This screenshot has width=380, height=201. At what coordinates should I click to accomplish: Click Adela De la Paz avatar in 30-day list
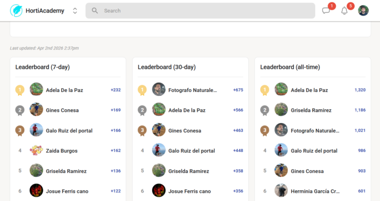click(x=159, y=109)
